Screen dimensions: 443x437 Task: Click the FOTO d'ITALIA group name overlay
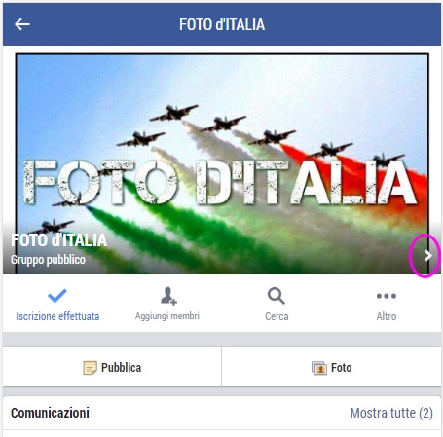tap(58, 240)
